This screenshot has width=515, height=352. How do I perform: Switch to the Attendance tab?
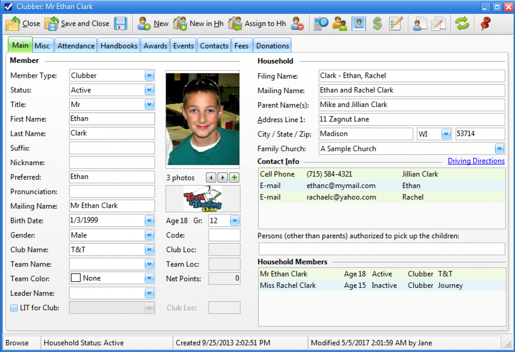tap(76, 46)
